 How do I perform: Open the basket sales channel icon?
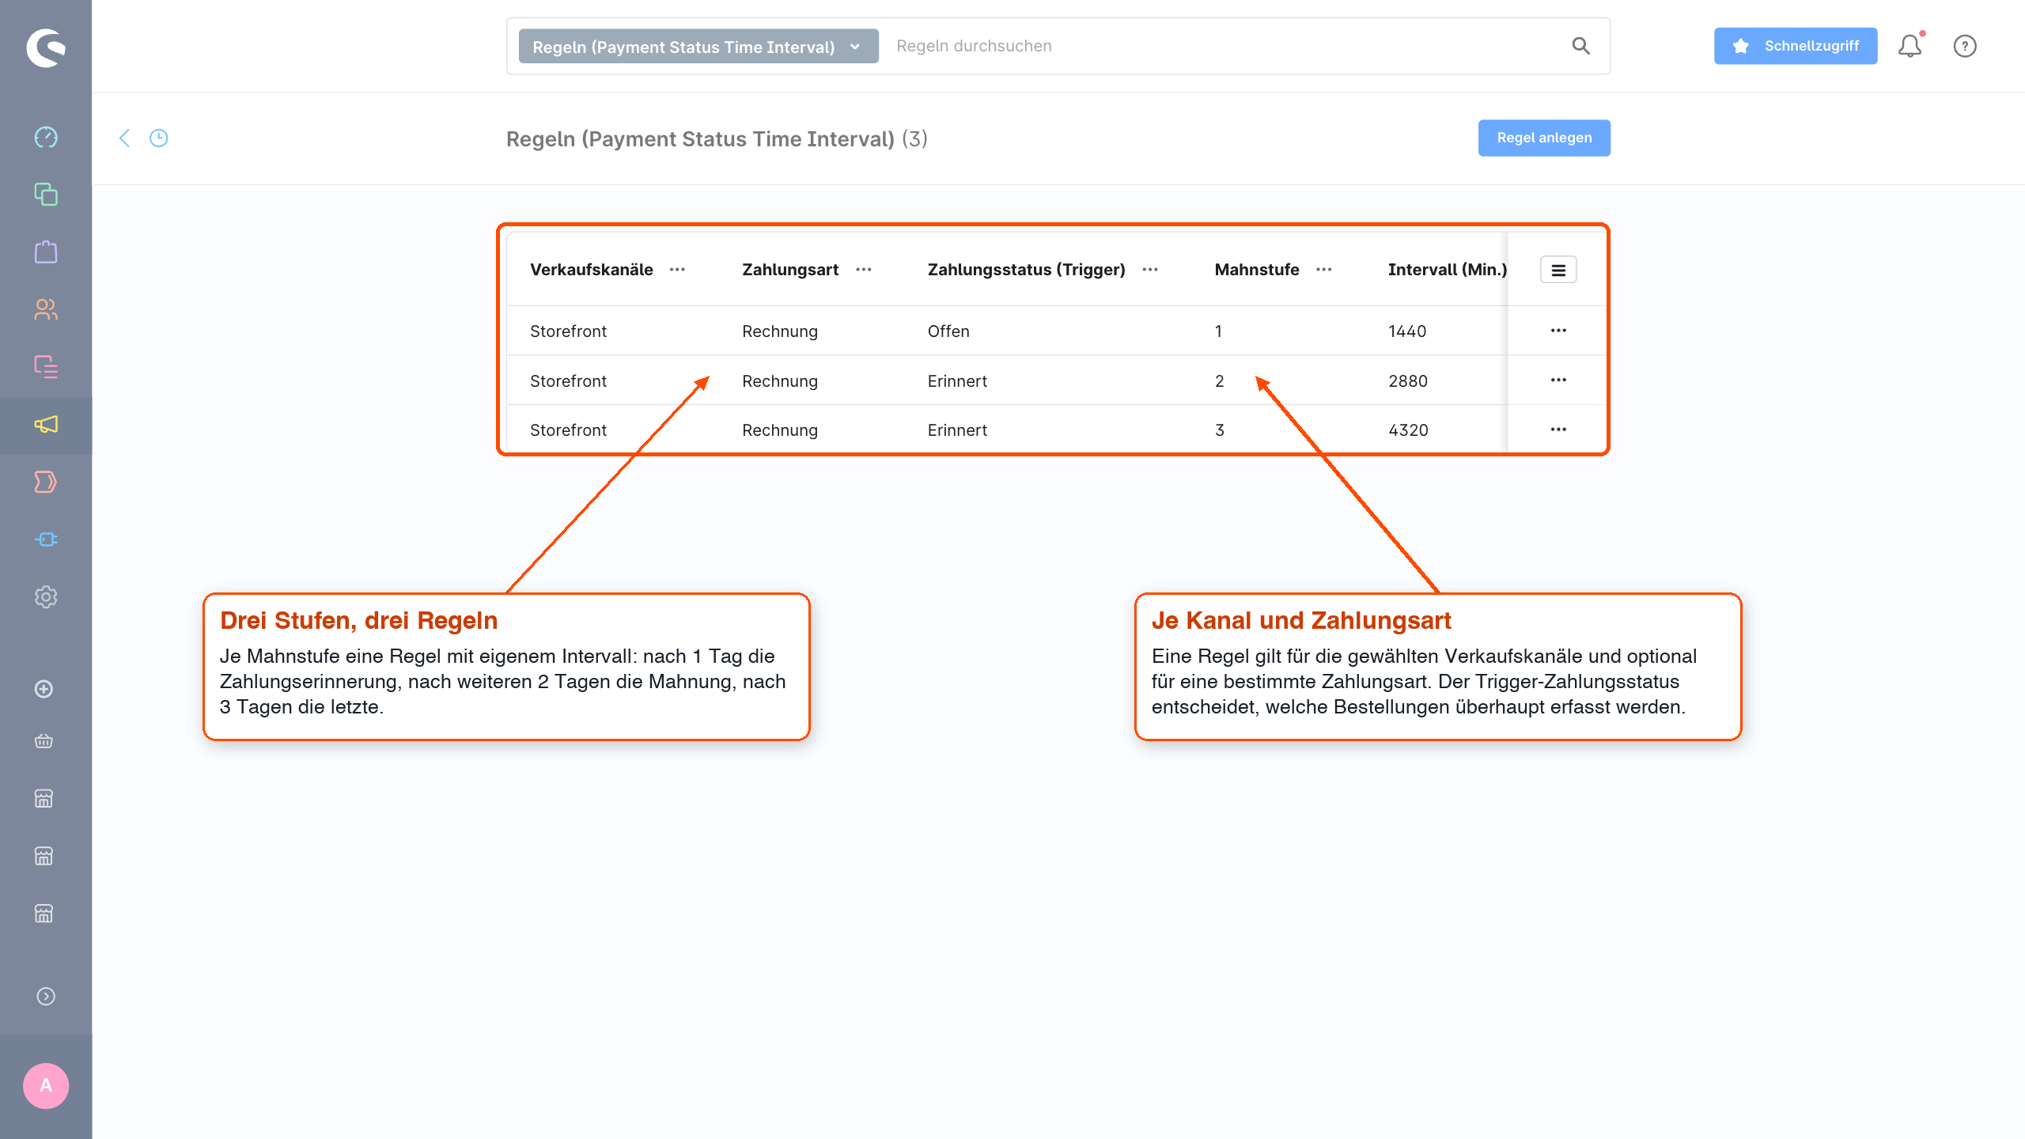click(x=44, y=741)
